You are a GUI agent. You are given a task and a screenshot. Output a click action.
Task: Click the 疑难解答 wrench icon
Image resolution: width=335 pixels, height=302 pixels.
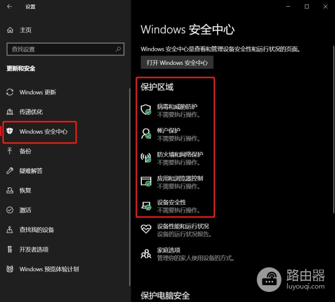(x=10, y=171)
